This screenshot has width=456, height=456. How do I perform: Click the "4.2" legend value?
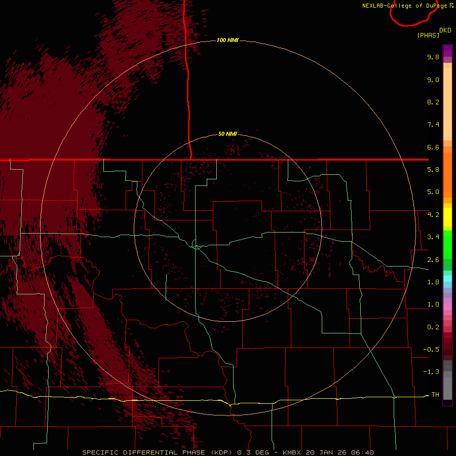pos(433,215)
